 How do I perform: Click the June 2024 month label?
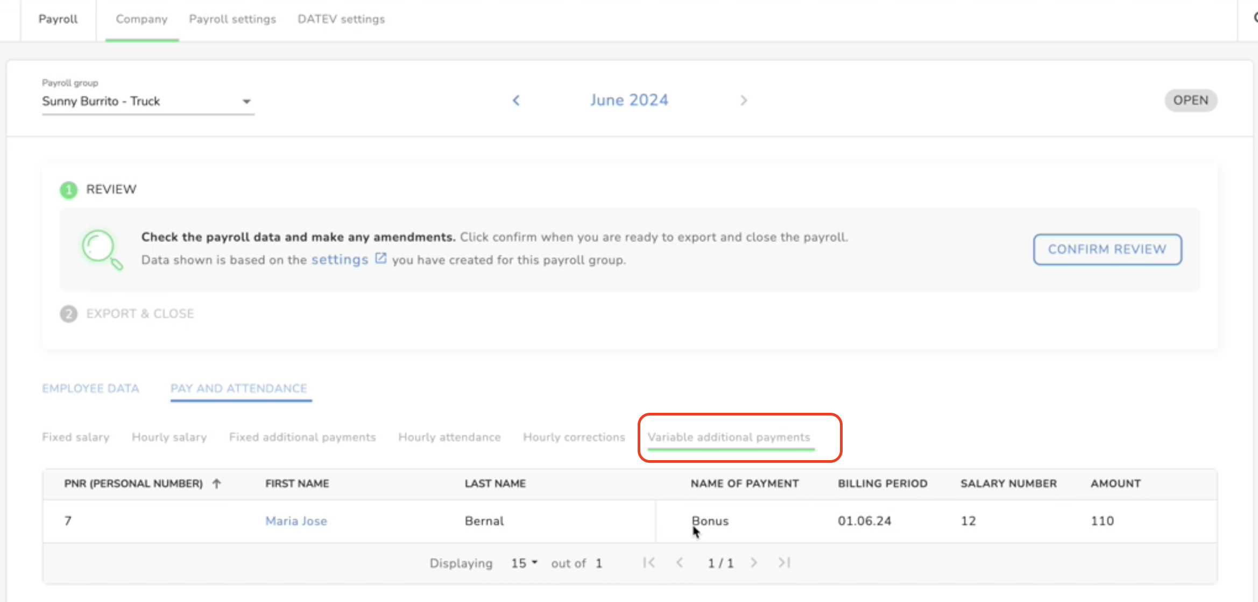click(629, 101)
